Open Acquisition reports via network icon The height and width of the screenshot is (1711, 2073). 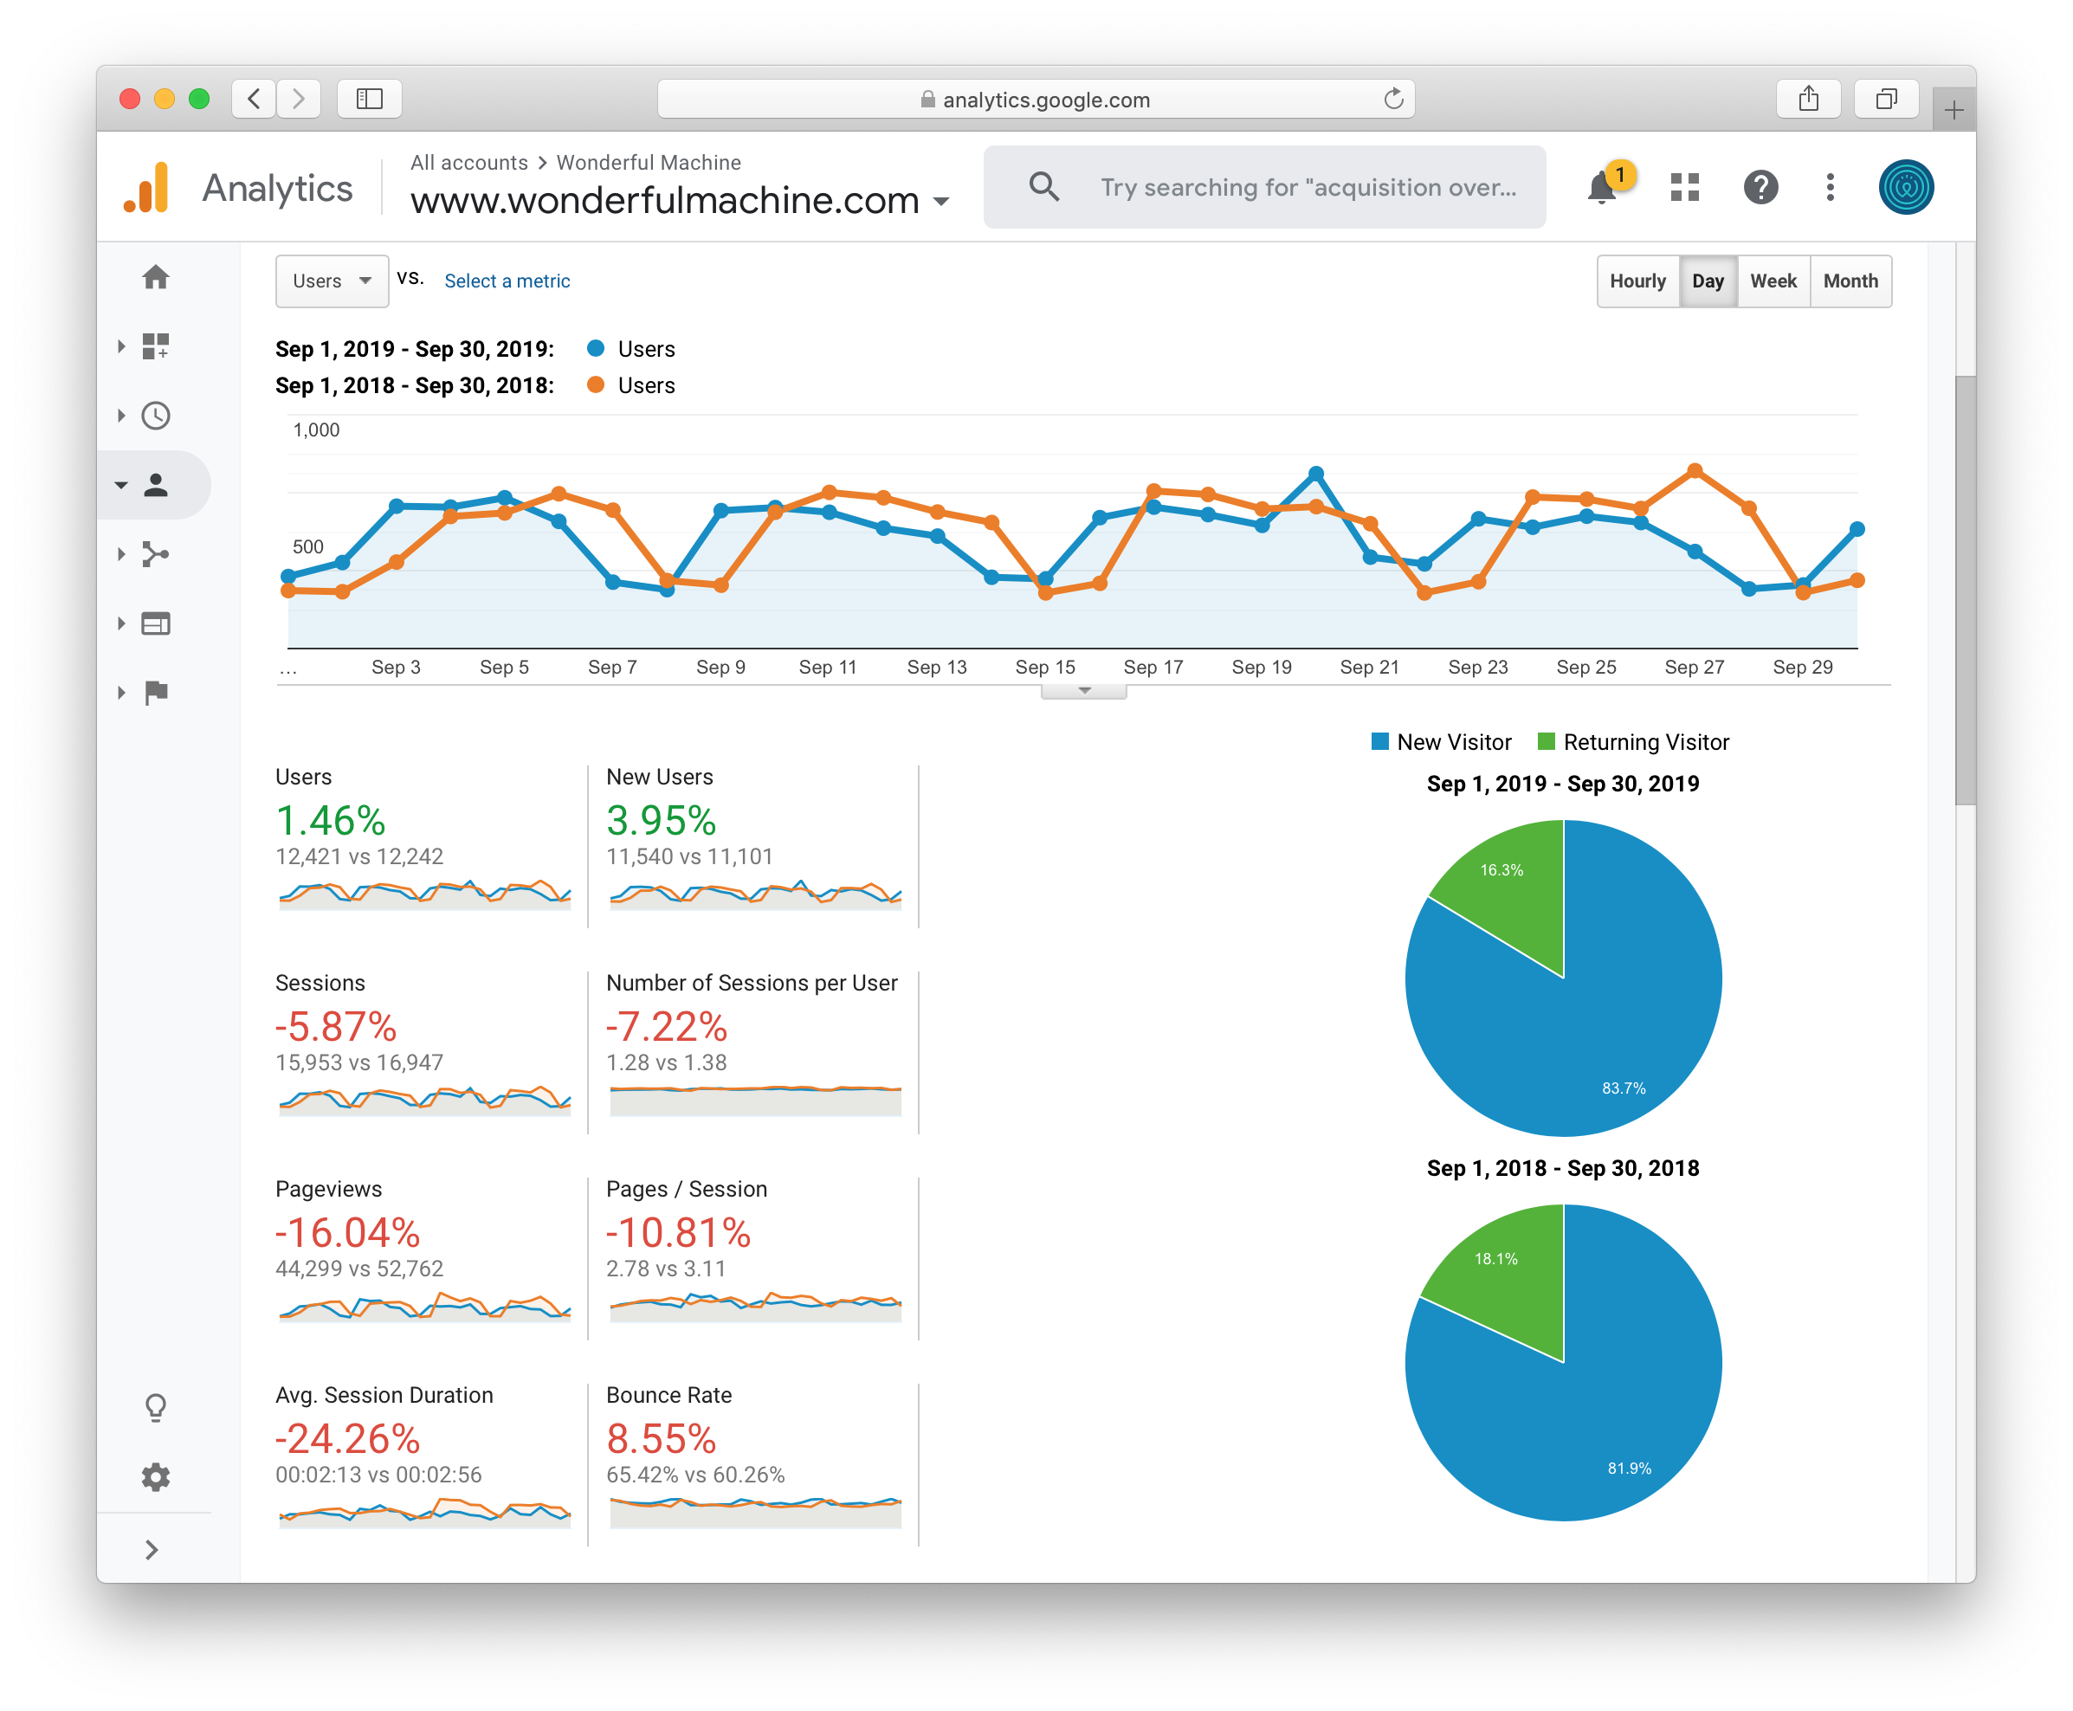(x=156, y=554)
